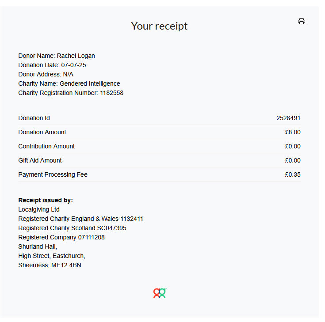
Task: Click the Sheerness, ME12 4BN address line
Action: pyautogui.click(x=50, y=265)
